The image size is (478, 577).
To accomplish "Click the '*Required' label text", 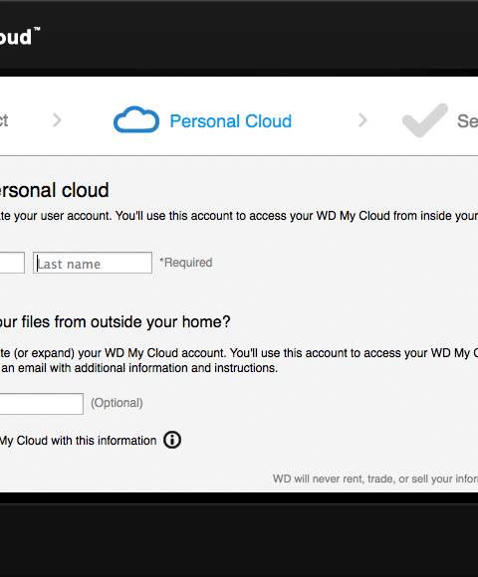I will (x=186, y=263).
